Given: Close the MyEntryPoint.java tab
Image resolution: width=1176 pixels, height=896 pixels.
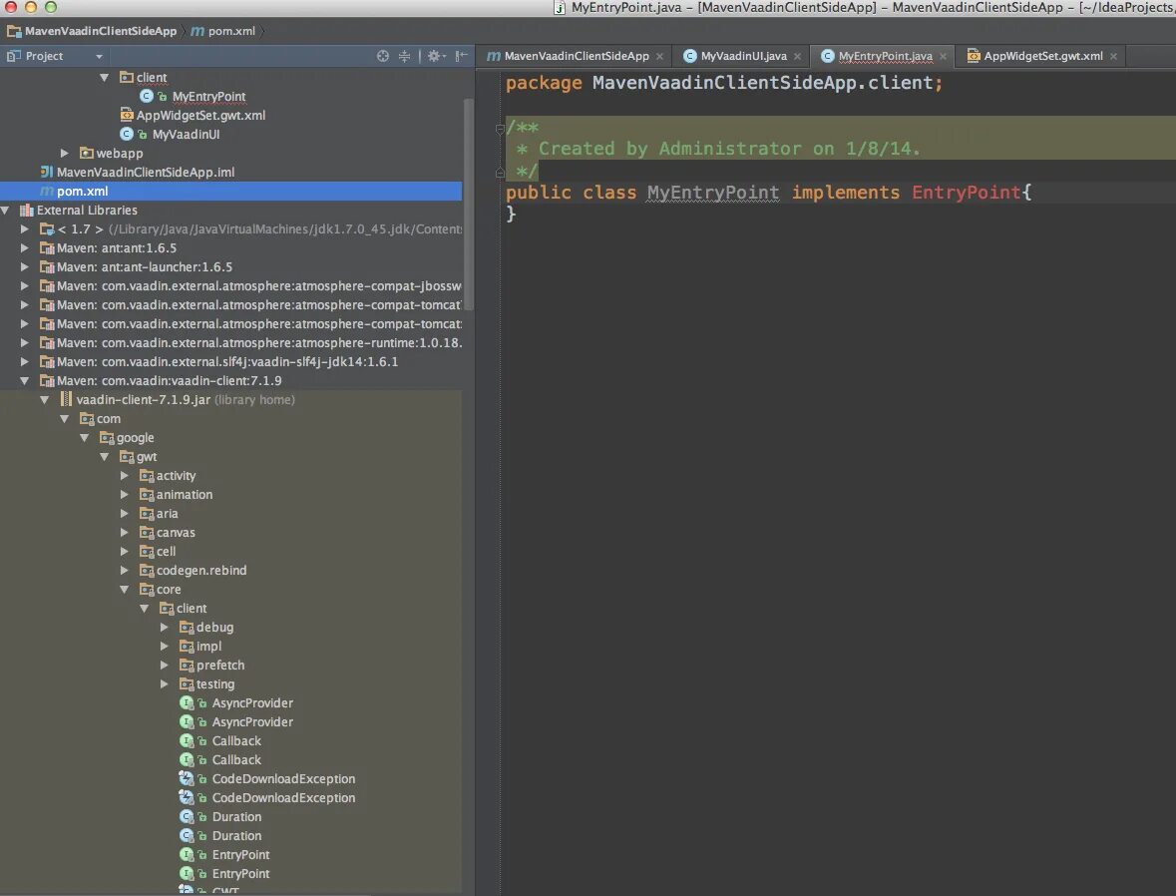Looking at the screenshot, I should 943,56.
